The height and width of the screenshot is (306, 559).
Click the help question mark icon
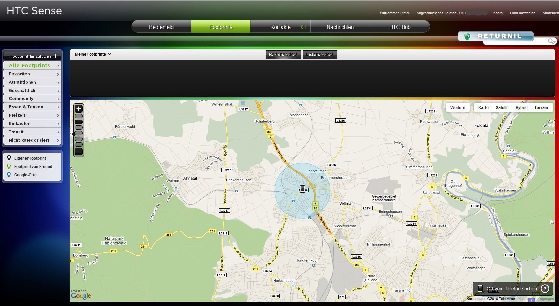pyautogui.click(x=545, y=289)
